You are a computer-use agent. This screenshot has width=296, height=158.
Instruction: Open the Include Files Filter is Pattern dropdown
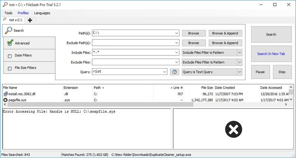pyautogui.click(x=239, y=53)
